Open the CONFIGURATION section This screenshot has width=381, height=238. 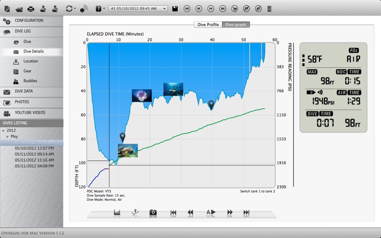[31, 21]
